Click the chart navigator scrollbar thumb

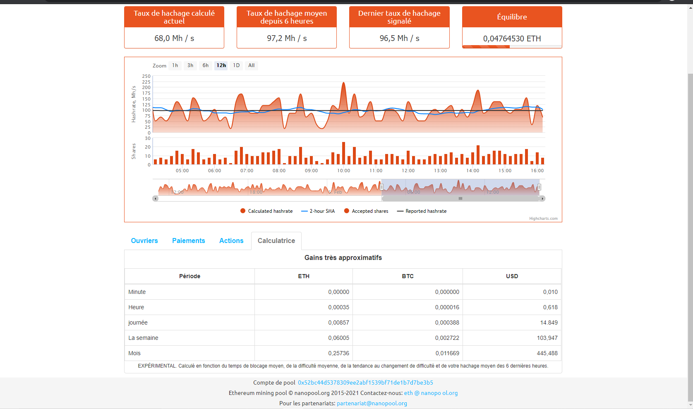[460, 199]
